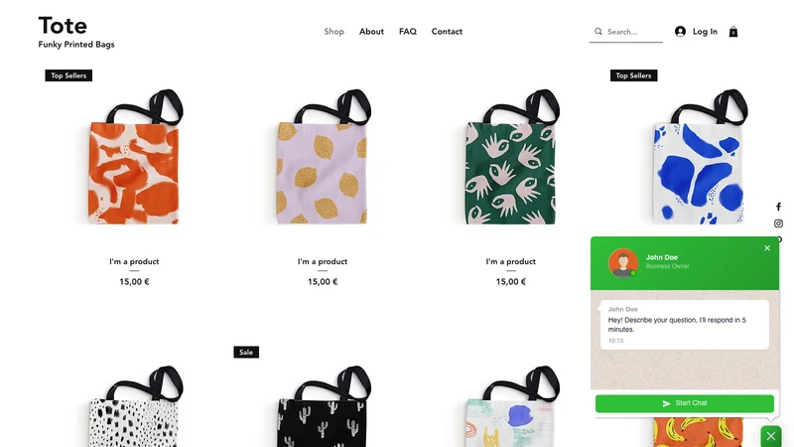The height and width of the screenshot is (447, 794).
Task: Open the green hand-eye print tote bag
Action: 510,157
